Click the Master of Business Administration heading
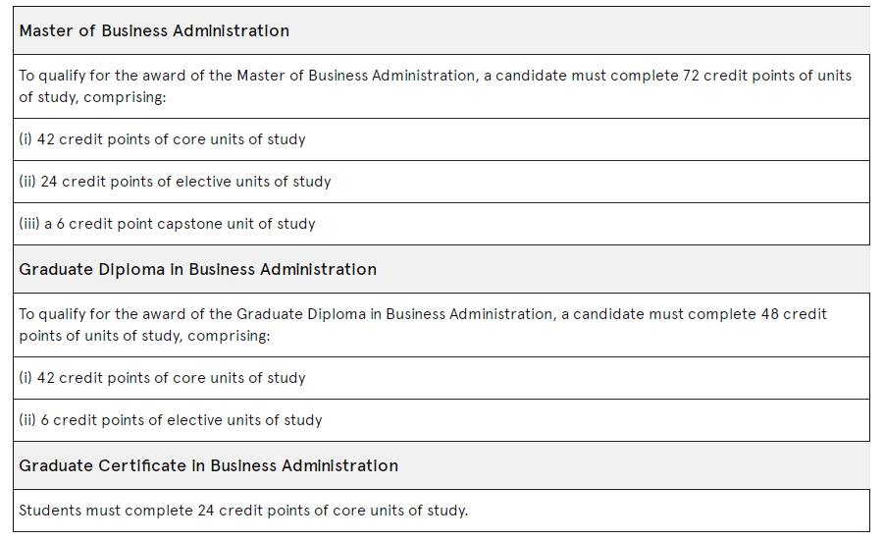The height and width of the screenshot is (540, 884). 154,30
